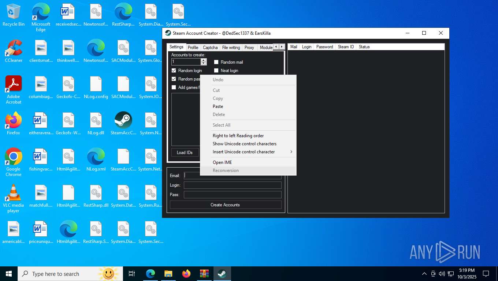Decrease the Accounts to create value
The height and width of the screenshot is (281, 498).
204,64
